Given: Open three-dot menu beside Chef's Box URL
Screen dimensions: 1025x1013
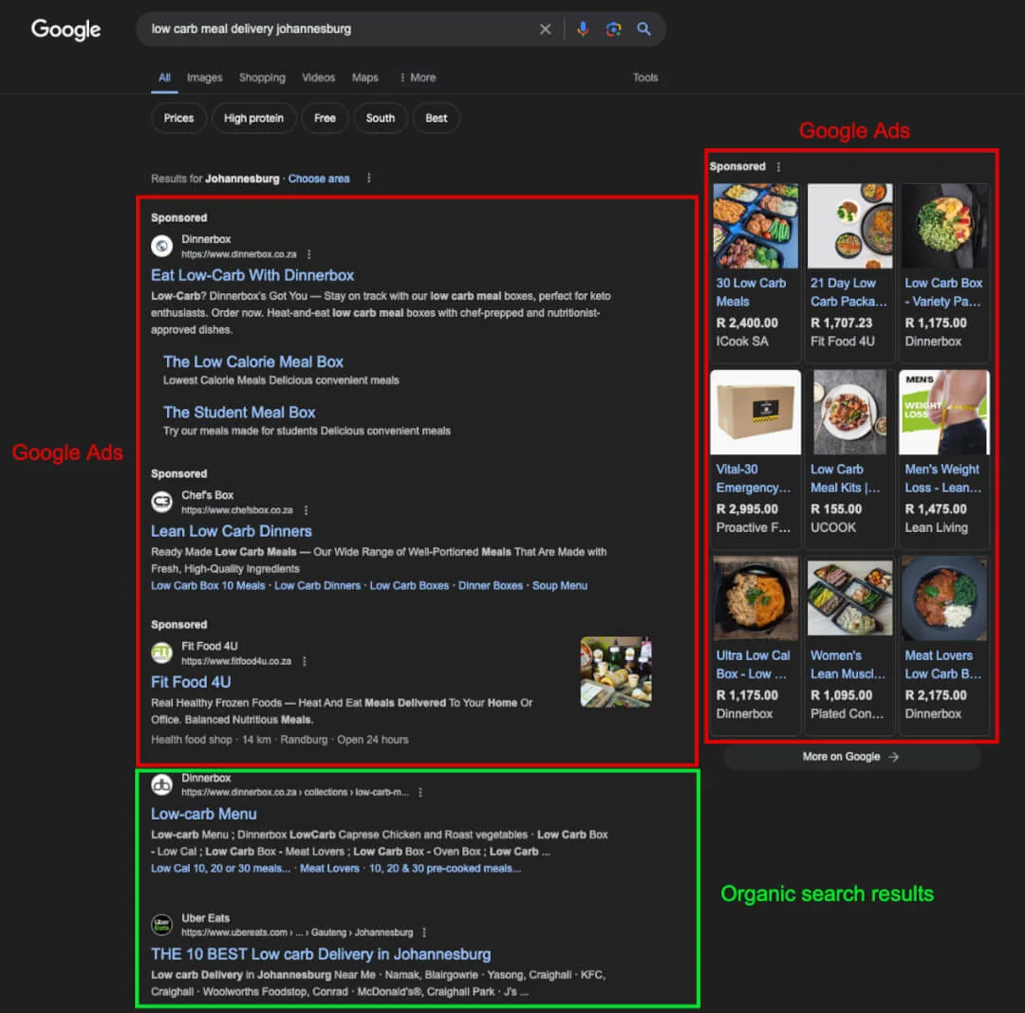Looking at the screenshot, I should coord(306,510).
